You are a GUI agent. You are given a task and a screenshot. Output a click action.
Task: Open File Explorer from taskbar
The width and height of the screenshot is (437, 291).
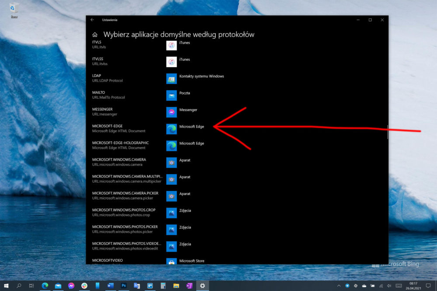(176, 286)
